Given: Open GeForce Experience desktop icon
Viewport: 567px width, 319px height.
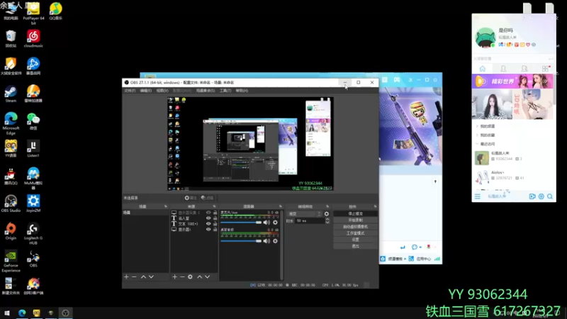Looking at the screenshot, I should [11, 261].
